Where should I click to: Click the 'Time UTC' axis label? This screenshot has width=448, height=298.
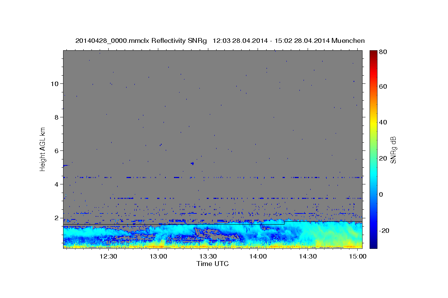pyautogui.click(x=212, y=264)
